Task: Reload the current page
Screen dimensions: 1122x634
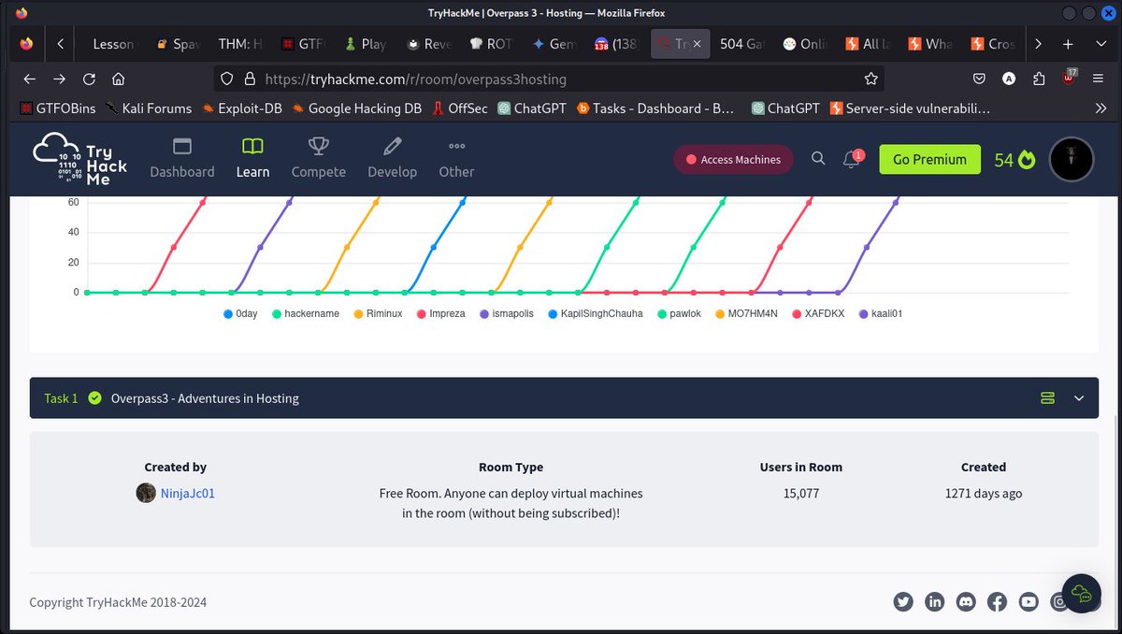Action: [x=89, y=79]
